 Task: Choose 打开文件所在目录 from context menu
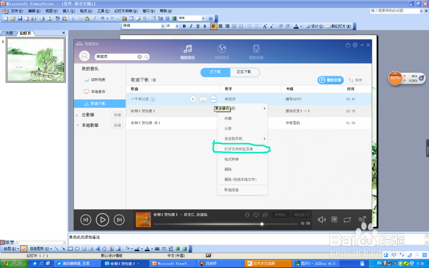(242, 149)
